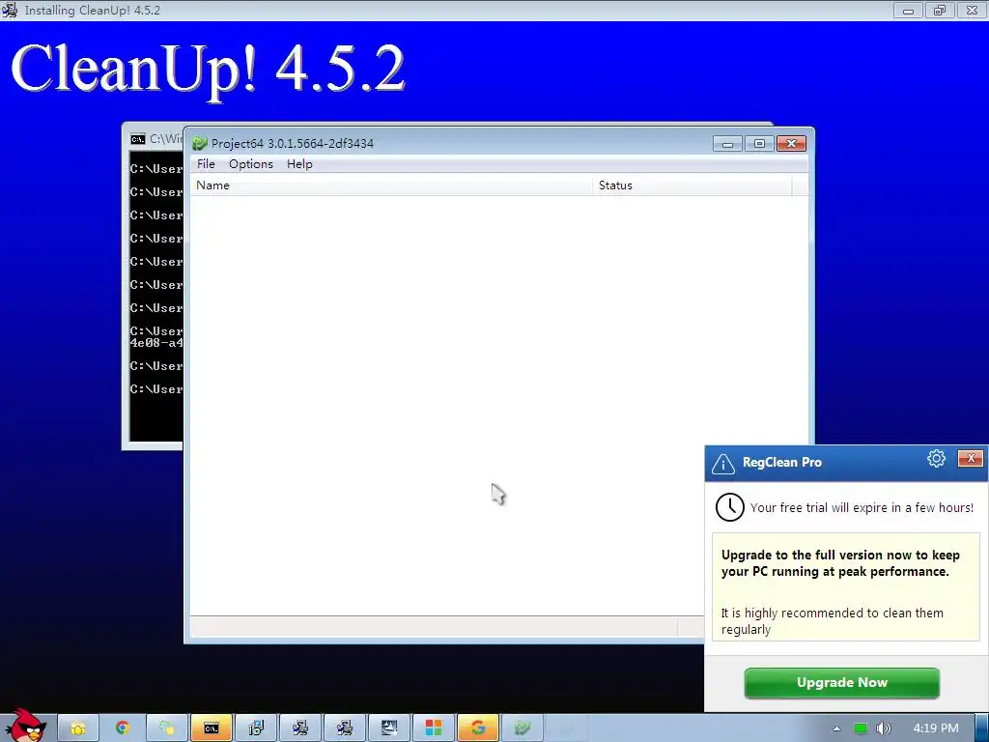Close the RegClean Pro popup

(971, 458)
